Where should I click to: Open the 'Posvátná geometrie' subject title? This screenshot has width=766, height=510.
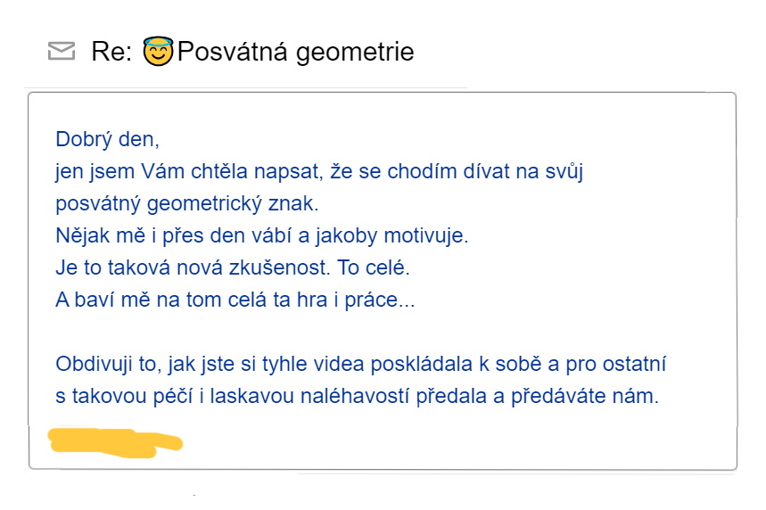[295, 52]
